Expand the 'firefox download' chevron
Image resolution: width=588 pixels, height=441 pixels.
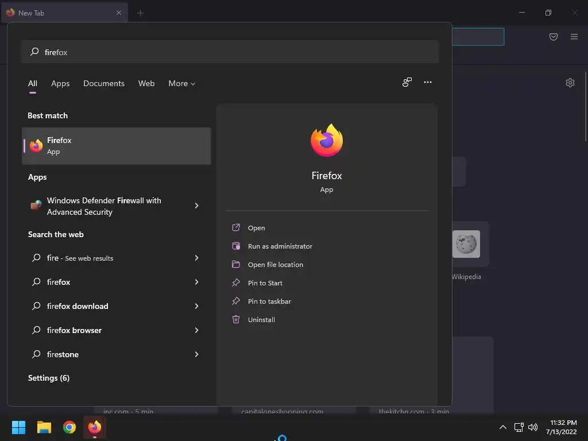(196, 306)
